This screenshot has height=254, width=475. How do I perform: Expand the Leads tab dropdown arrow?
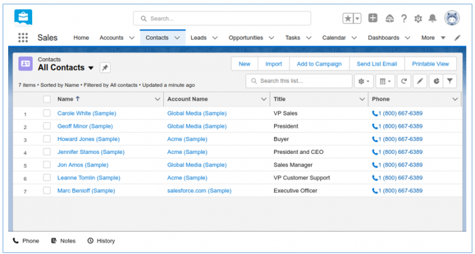click(215, 38)
